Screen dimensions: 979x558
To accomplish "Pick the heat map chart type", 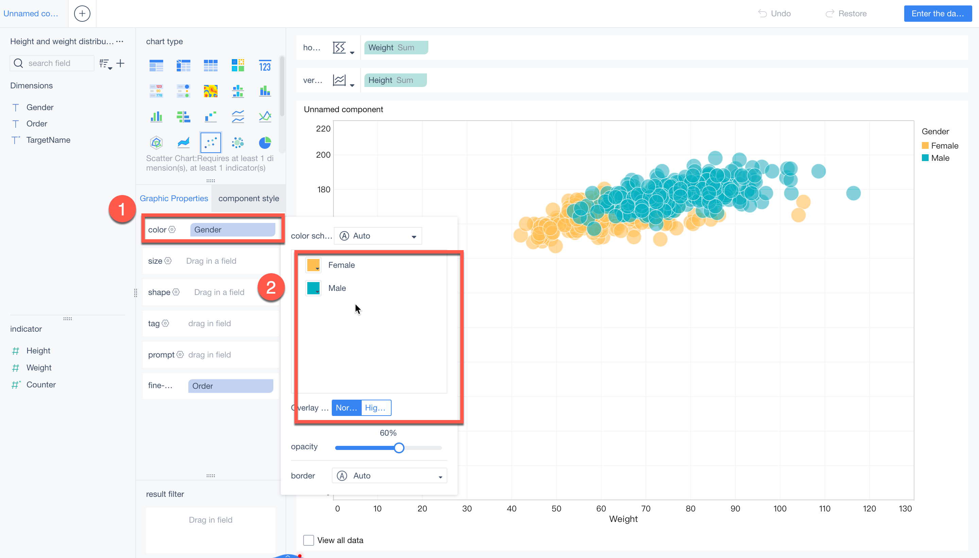I will point(210,91).
